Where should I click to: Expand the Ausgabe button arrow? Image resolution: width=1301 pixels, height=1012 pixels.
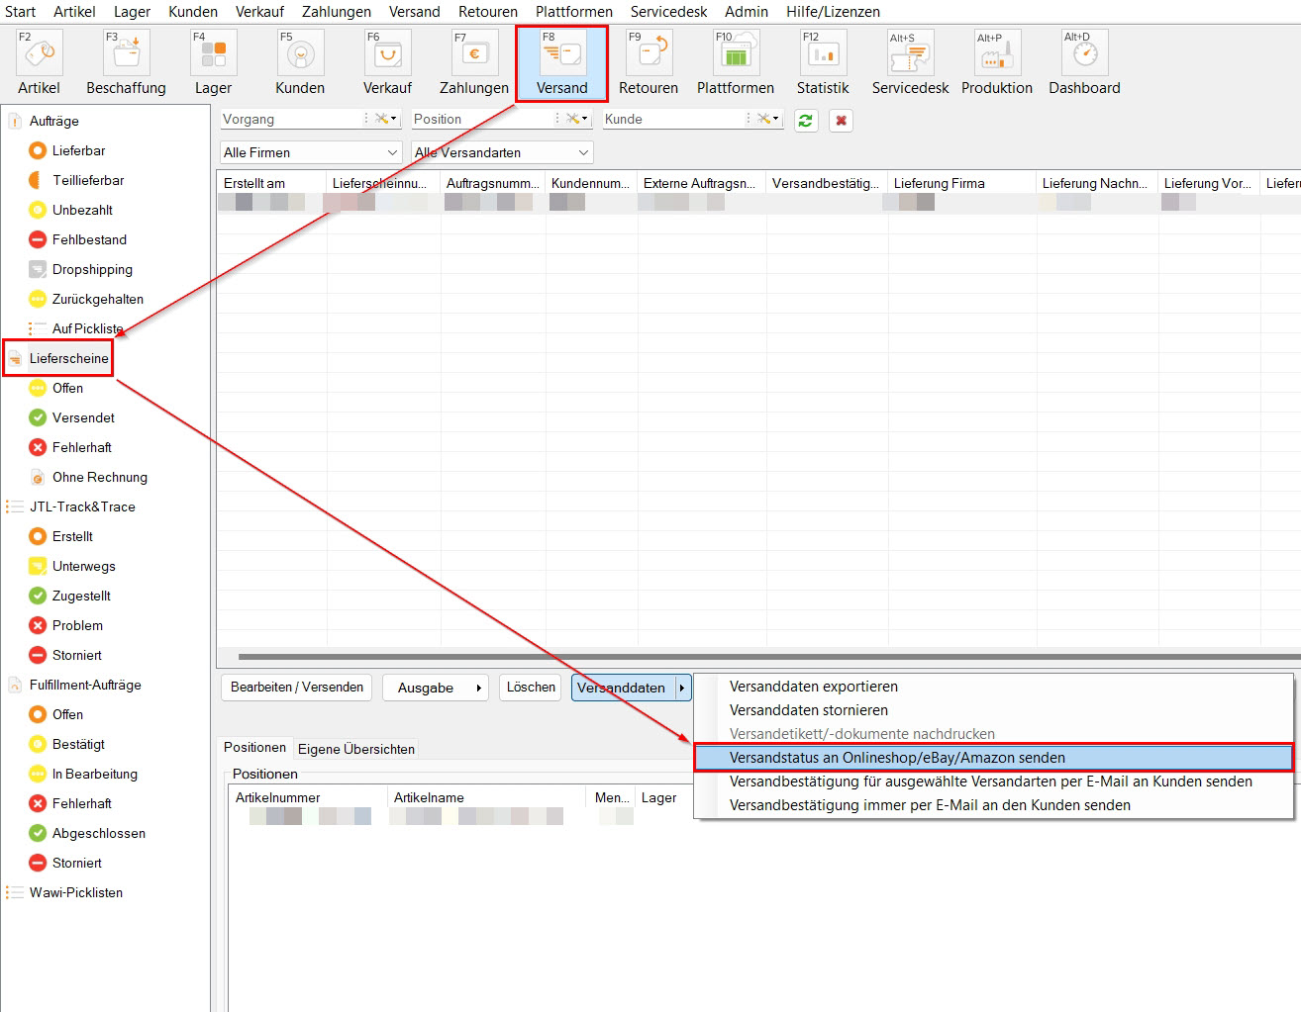click(479, 688)
